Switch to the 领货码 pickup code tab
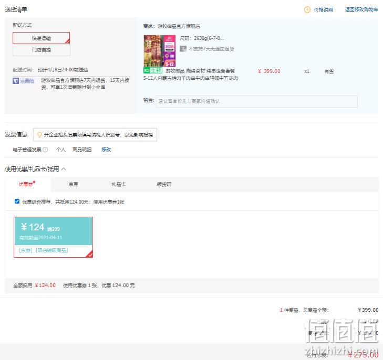The width and height of the screenshot is (383, 360). click(x=164, y=184)
